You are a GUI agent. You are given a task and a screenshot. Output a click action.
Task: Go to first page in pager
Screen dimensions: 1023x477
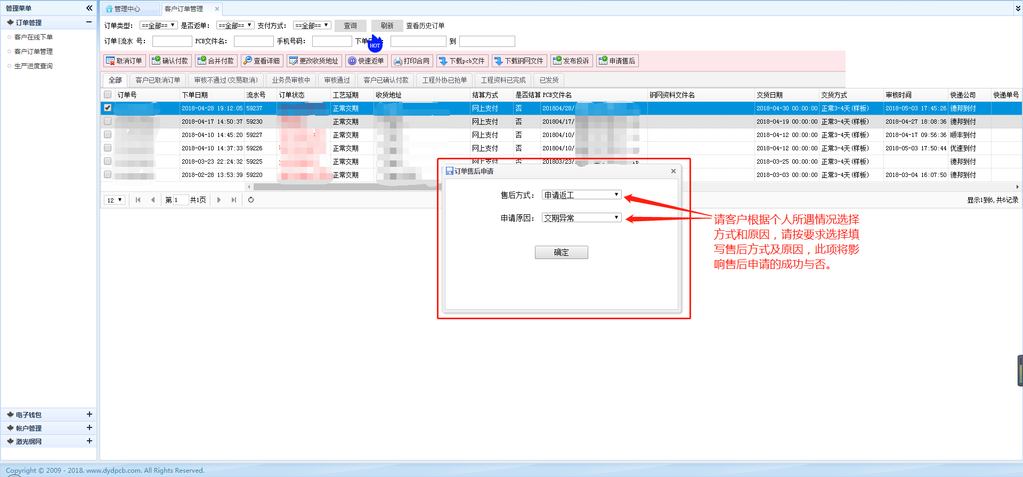pyautogui.click(x=138, y=200)
